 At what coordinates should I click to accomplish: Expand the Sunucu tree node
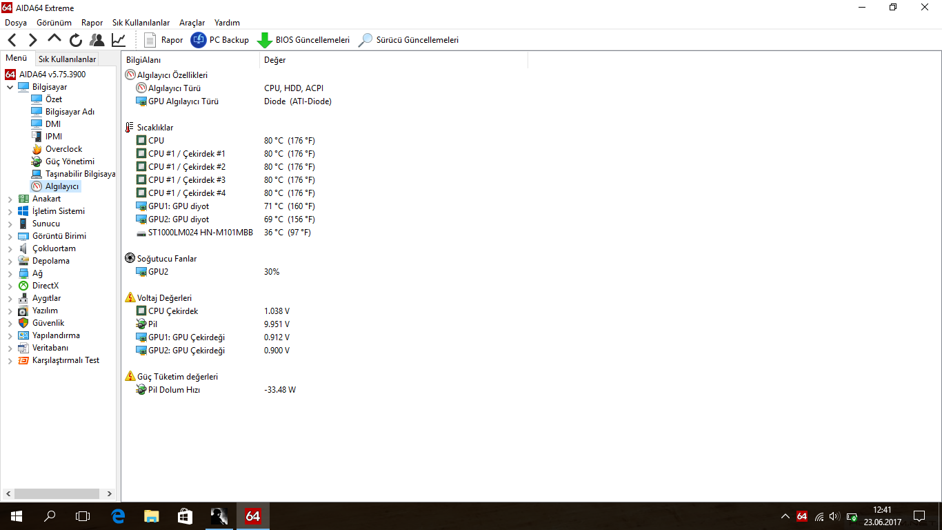tap(10, 224)
